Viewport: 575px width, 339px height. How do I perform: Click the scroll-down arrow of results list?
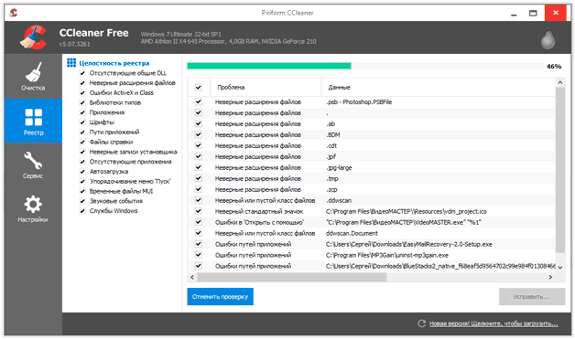click(560, 267)
